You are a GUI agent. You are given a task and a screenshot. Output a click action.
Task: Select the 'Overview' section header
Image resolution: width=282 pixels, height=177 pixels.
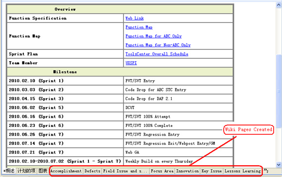120,9
